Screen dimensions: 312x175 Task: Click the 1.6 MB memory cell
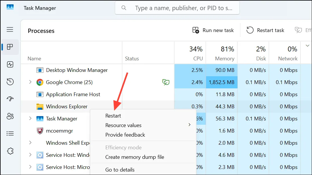tap(222, 131)
